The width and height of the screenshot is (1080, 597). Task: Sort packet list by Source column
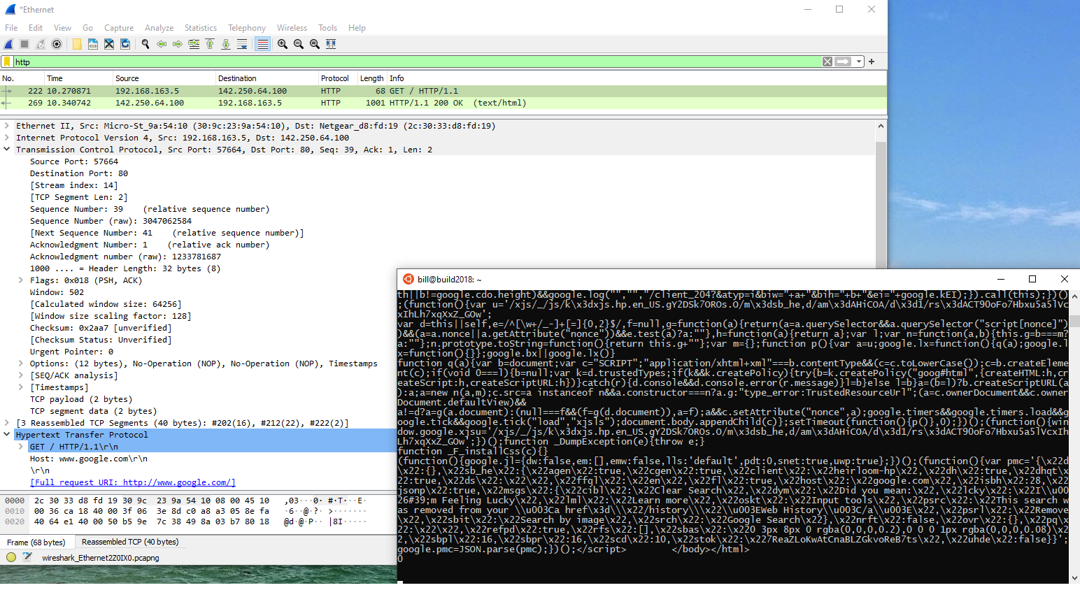coord(164,78)
